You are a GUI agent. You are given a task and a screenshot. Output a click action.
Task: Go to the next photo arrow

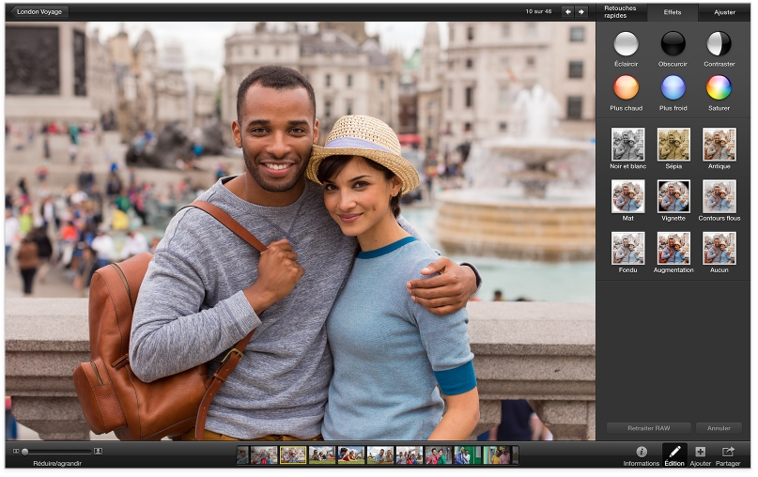tap(581, 11)
